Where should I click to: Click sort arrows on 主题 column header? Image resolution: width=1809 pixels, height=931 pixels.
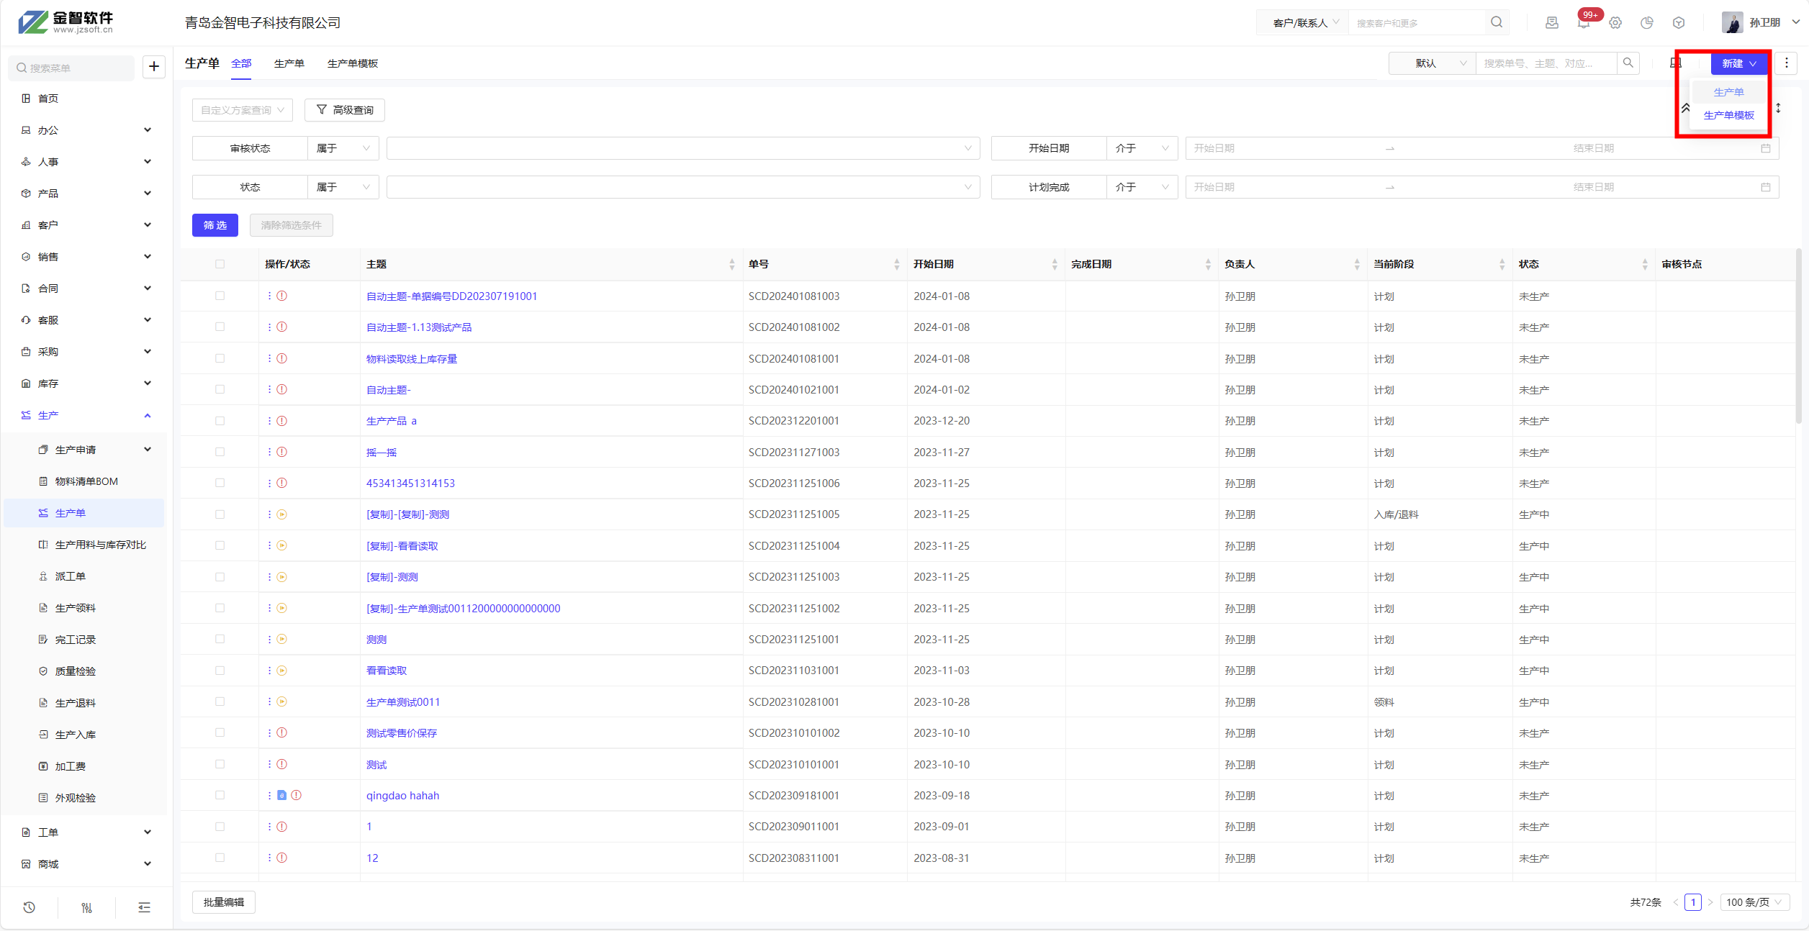click(x=732, y=264)
